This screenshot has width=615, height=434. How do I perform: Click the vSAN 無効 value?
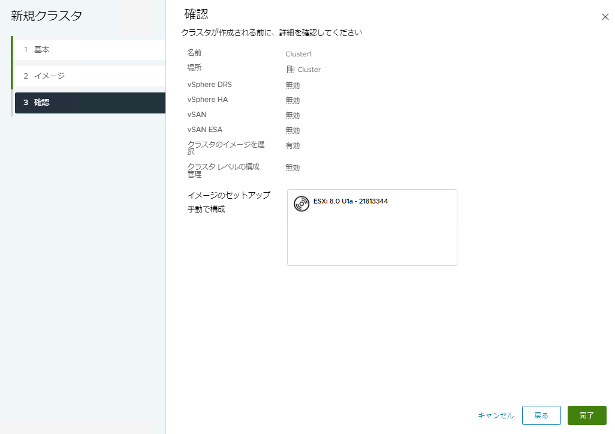pos(292,115)
